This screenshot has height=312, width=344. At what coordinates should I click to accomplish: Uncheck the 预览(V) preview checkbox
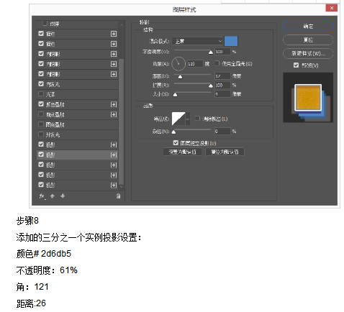tap(296, 65)
